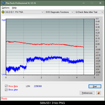This screenshot has height=105, width=105.
Task: Click the Start button
Action: point(95,86)
